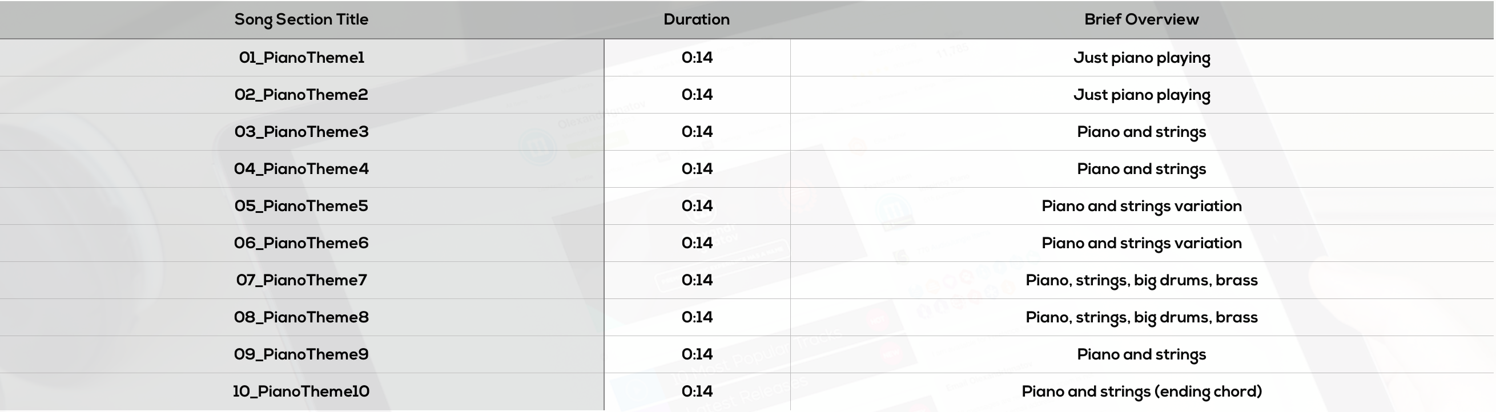Click the Duration column header
1496x412 pixels.
coord(697,19)
